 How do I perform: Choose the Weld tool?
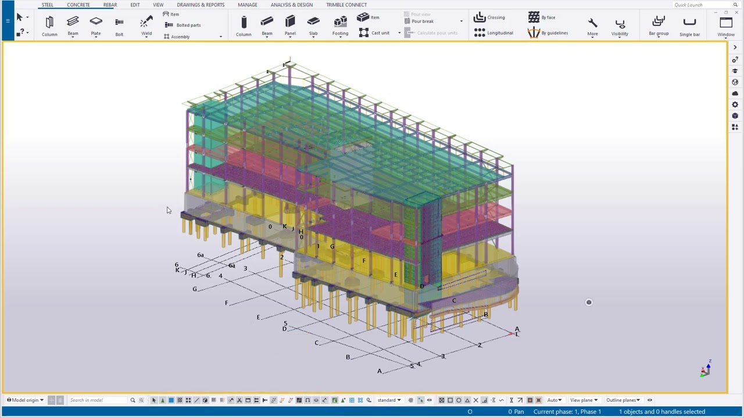[x=146, y=26]
